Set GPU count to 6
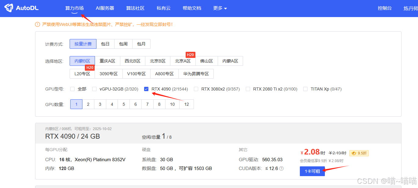 click(x=136, y=104)
